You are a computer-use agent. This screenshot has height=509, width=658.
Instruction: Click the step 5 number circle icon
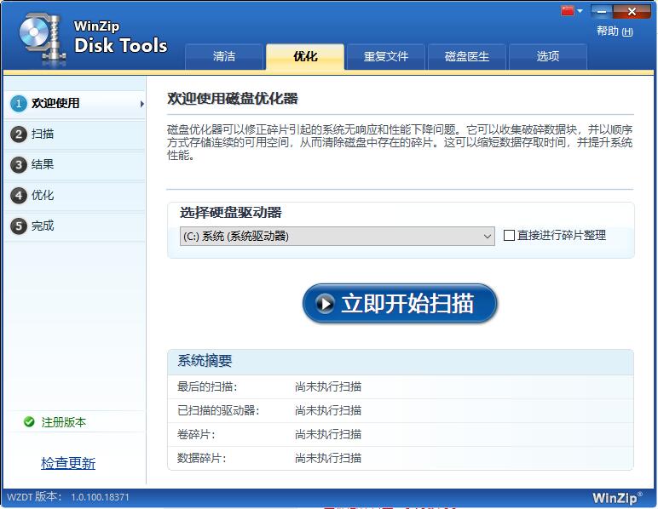coord(19,226)
